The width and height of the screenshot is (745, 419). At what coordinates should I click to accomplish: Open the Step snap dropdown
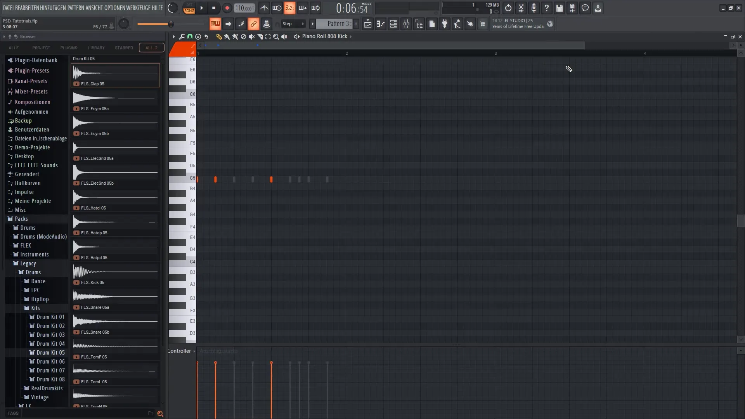(293, 24)
